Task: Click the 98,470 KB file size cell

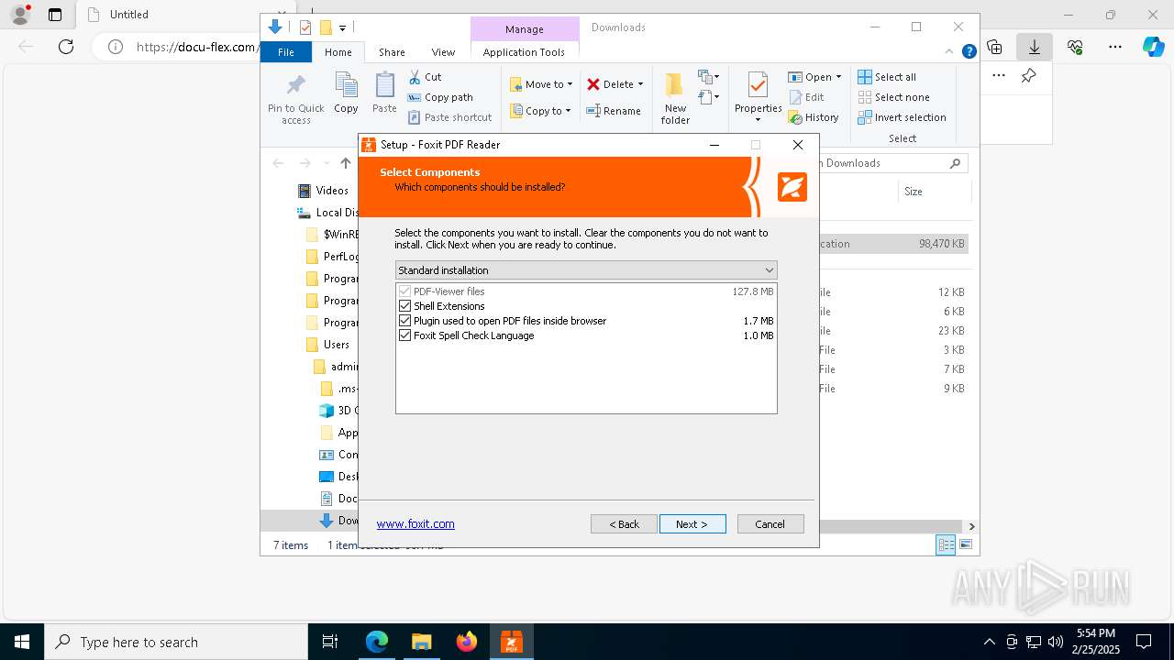Action: [941, 244]
